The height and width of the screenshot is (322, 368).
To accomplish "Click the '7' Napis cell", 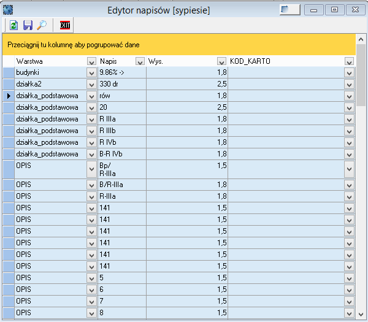I will click(x=122, y=301).
